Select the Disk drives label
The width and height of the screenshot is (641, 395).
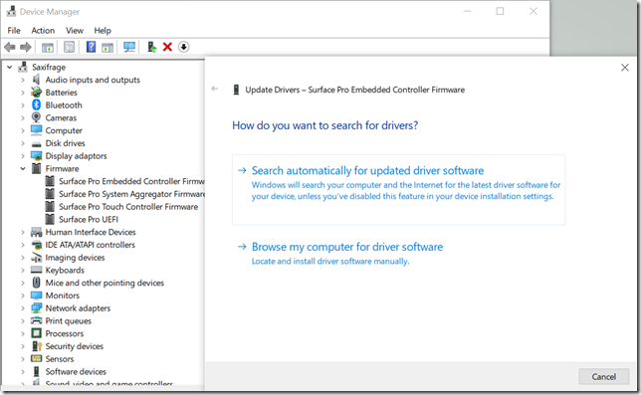tap(65, 143)
